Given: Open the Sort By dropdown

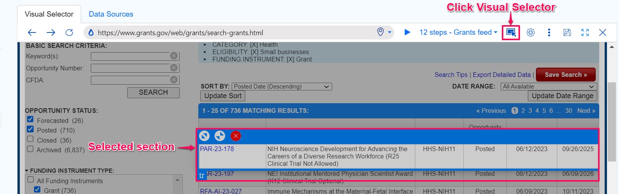Looking at the screenshot, I should (281, 87).
